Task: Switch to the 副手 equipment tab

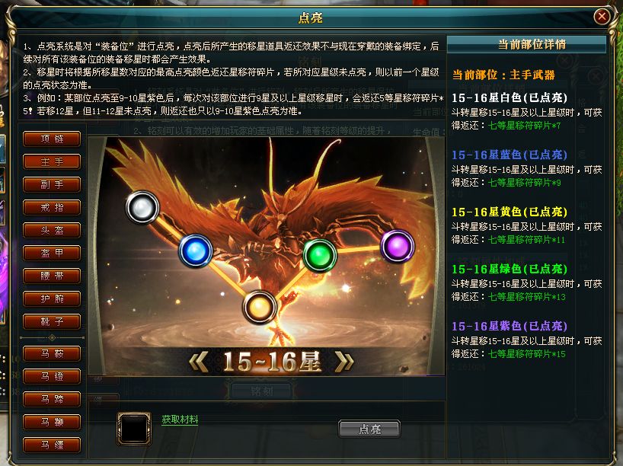Action: (52, 185)
